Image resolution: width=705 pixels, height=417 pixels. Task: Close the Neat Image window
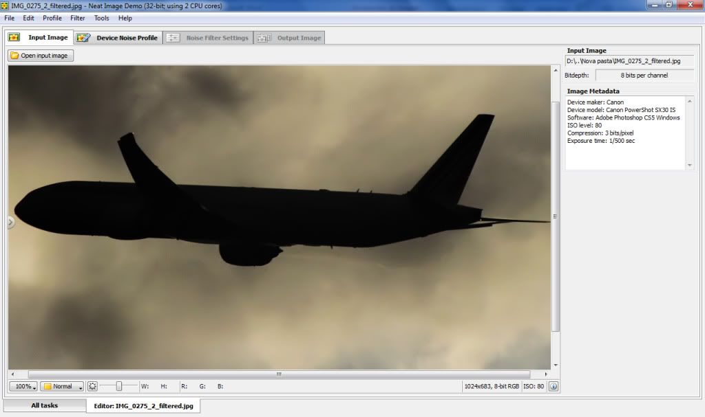[x=690, y=5]
